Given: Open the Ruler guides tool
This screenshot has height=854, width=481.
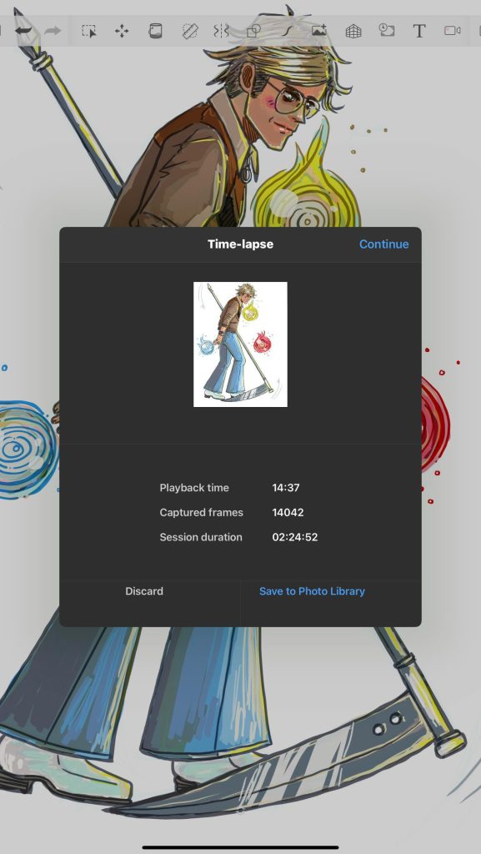Looking at the screenshot, I should (189, 31).
